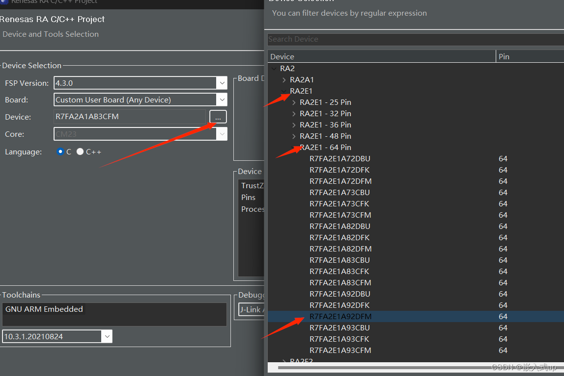This screenshot has width=564, height=376.
Task: Expand RA2E1 - 25 Pin group
Action: [x=294, y=102]
